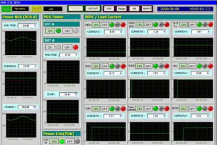The width and height of the screenshot is (217, 145).
Task: Click the LOG-OUT button in top bar
Action: [93, 8]
